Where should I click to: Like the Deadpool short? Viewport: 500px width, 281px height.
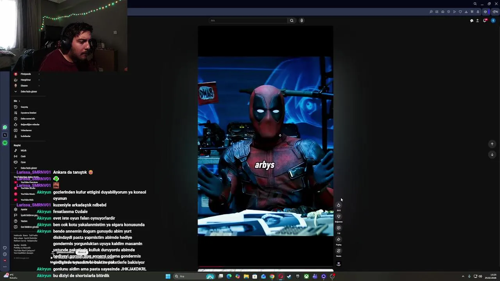(x=339, y=205)
